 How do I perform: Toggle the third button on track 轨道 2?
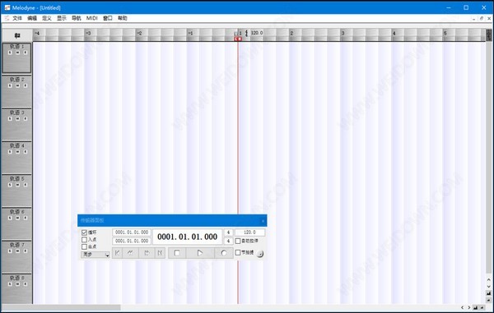coord(26,85)
